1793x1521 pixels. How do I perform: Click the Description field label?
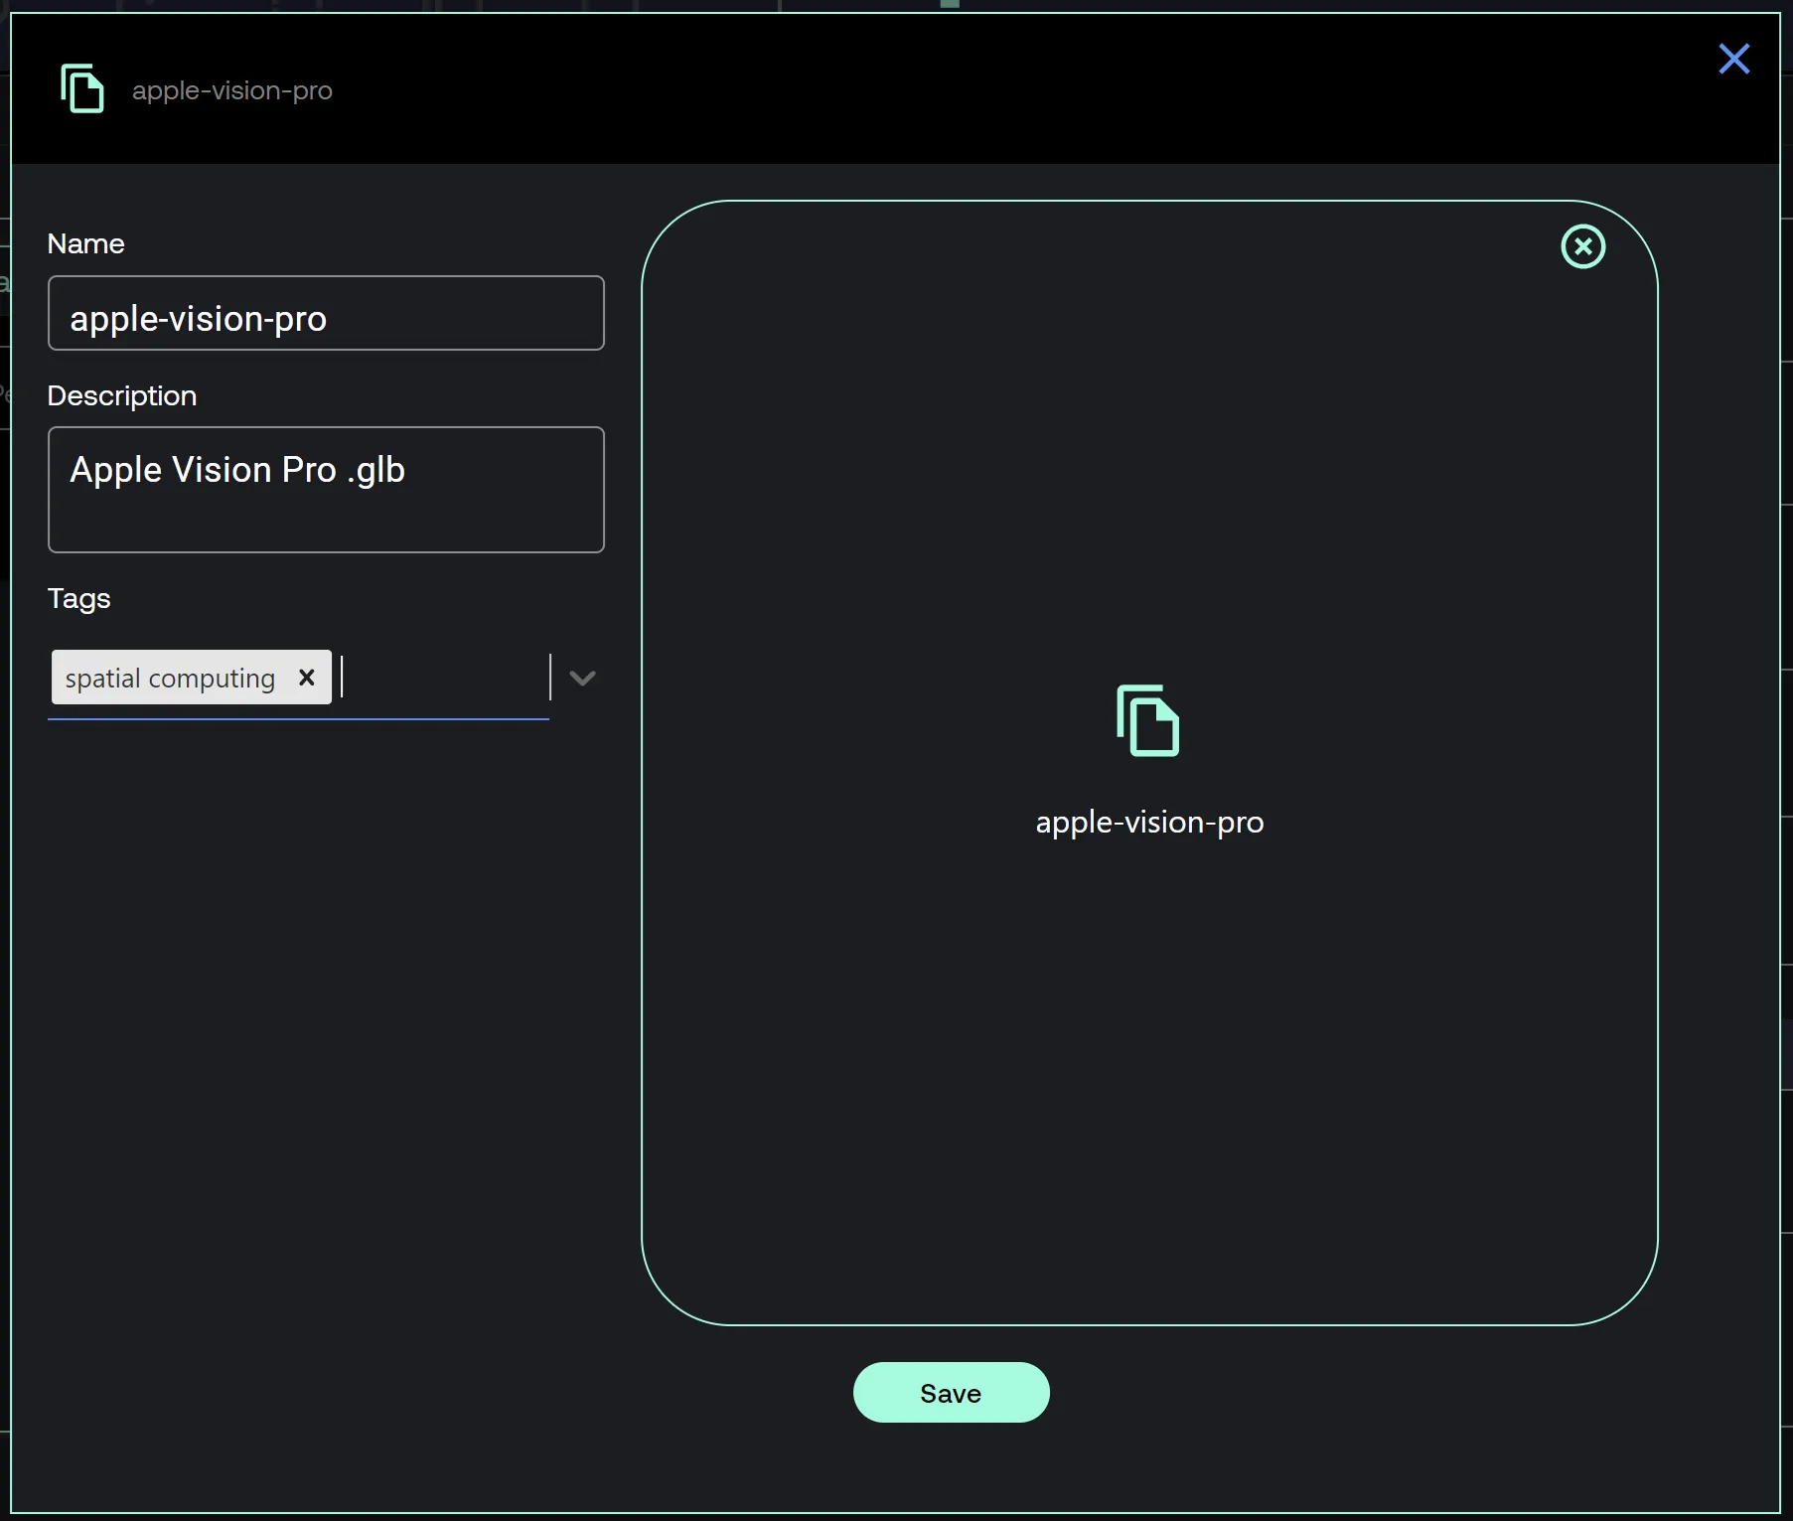(122, 396)
